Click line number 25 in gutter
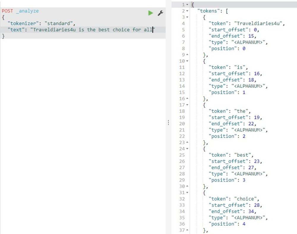 click(x=182, y=155)
